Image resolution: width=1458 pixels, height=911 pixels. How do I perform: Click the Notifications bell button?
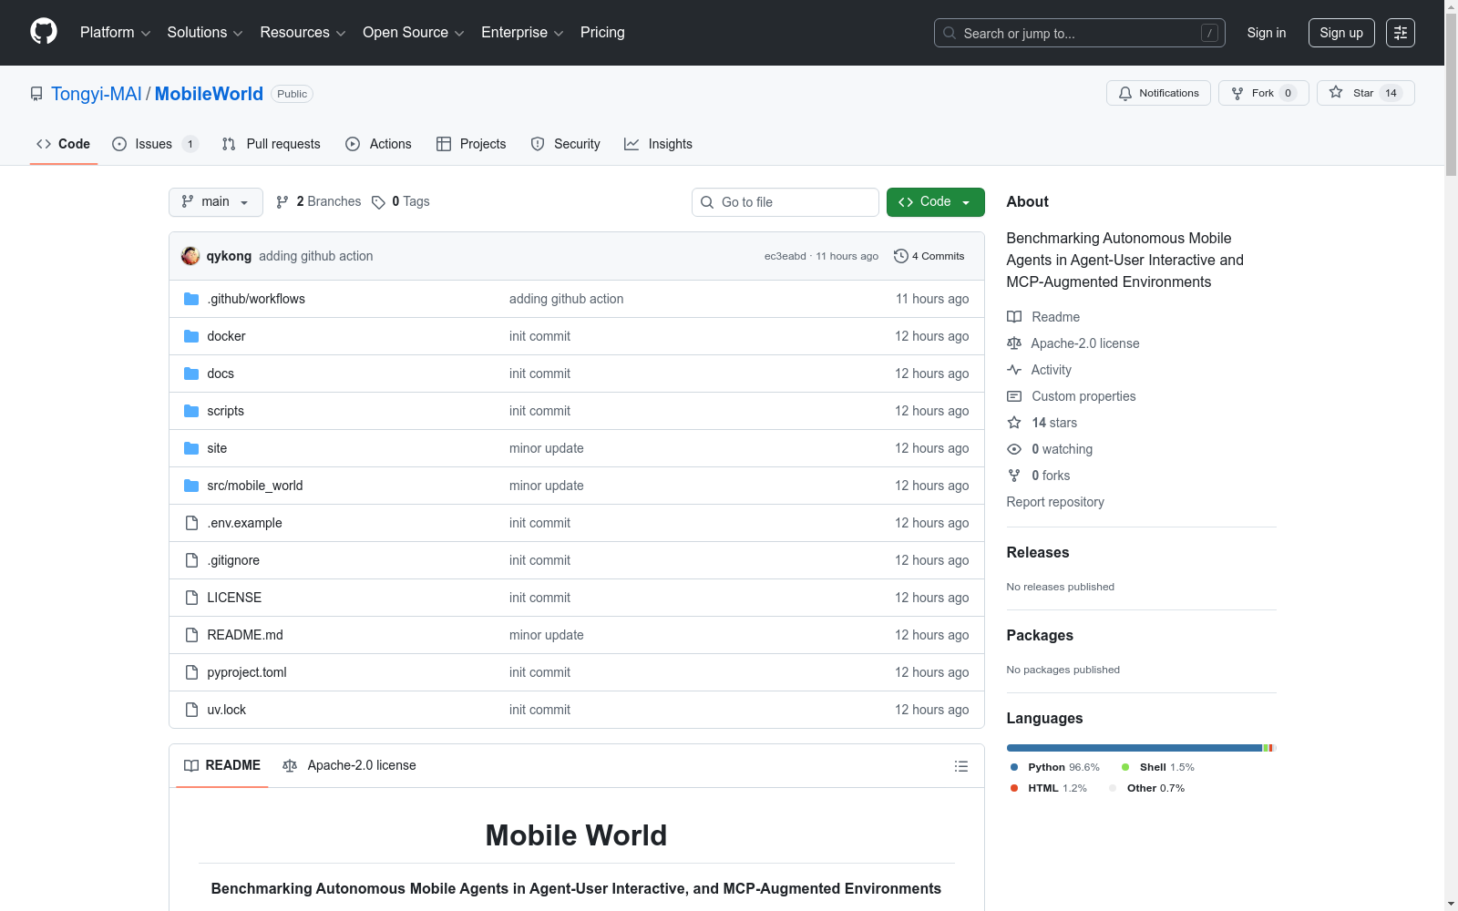1158,93
